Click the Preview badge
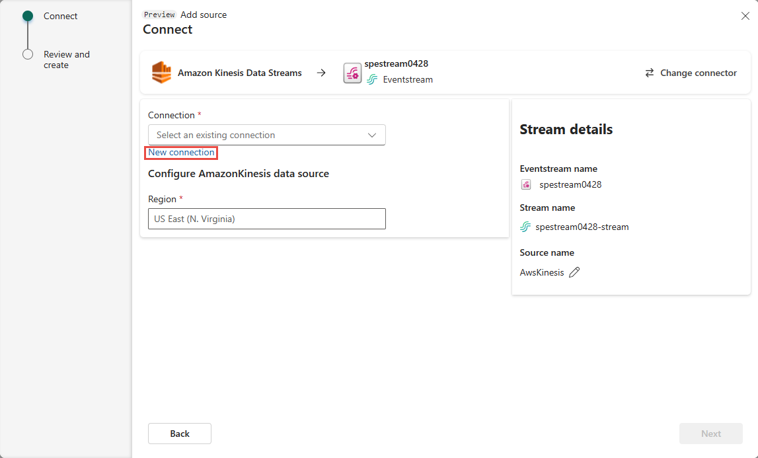The height and width of the screenshot is (458, 758). (x=159, y=14)
